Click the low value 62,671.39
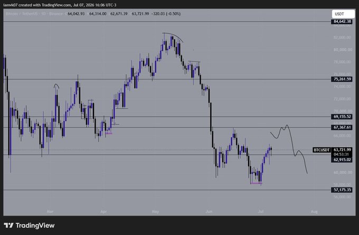 tap(119, 14)
